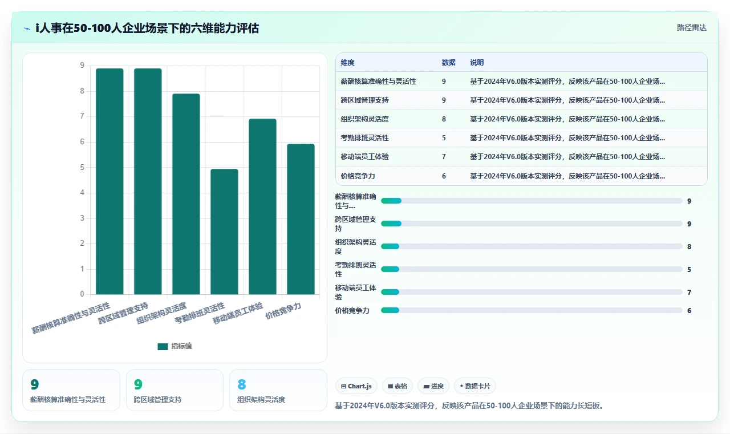Screen dimensions: 730x434
Task: Click the 组织架构灵活度 progress bar
Action: 532,246
